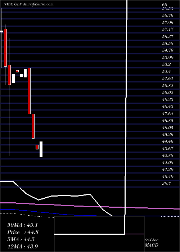Click the 42.08 price axis label
Viewport: 180px width, 252px height.
point(167,163)
